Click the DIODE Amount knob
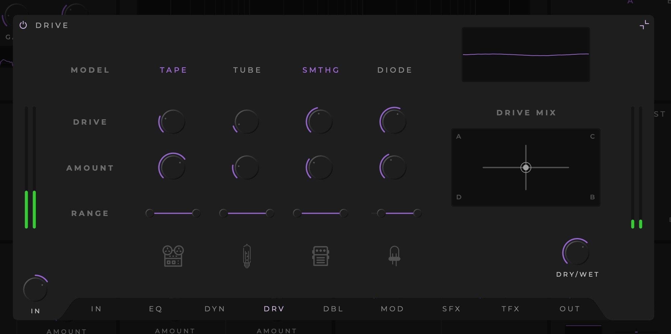 [394, 167]
